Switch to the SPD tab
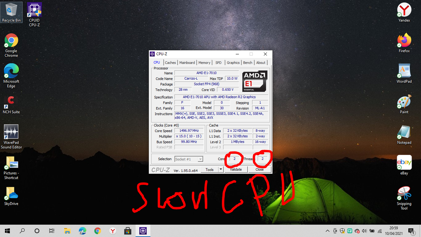 tap(219, 62)
